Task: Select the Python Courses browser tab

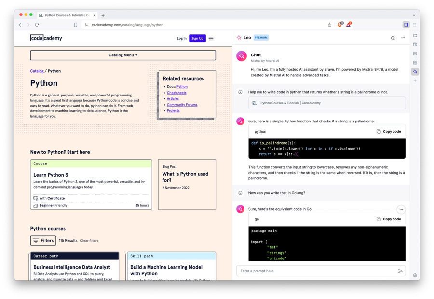Action: (x=67, y=15)
